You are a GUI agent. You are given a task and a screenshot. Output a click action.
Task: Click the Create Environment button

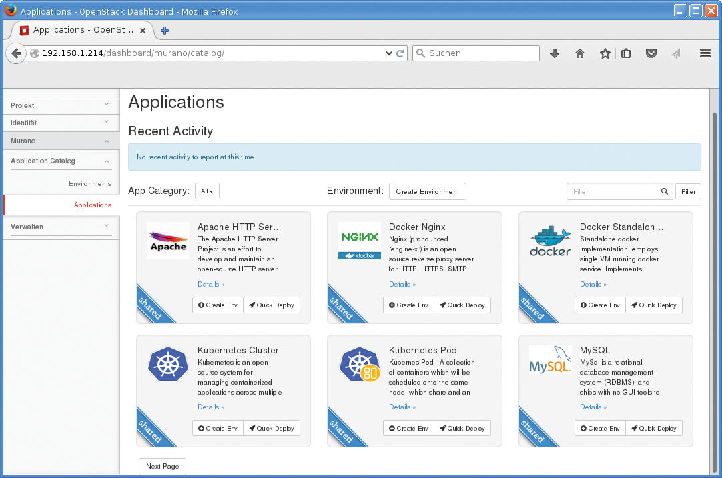[427, 191]
